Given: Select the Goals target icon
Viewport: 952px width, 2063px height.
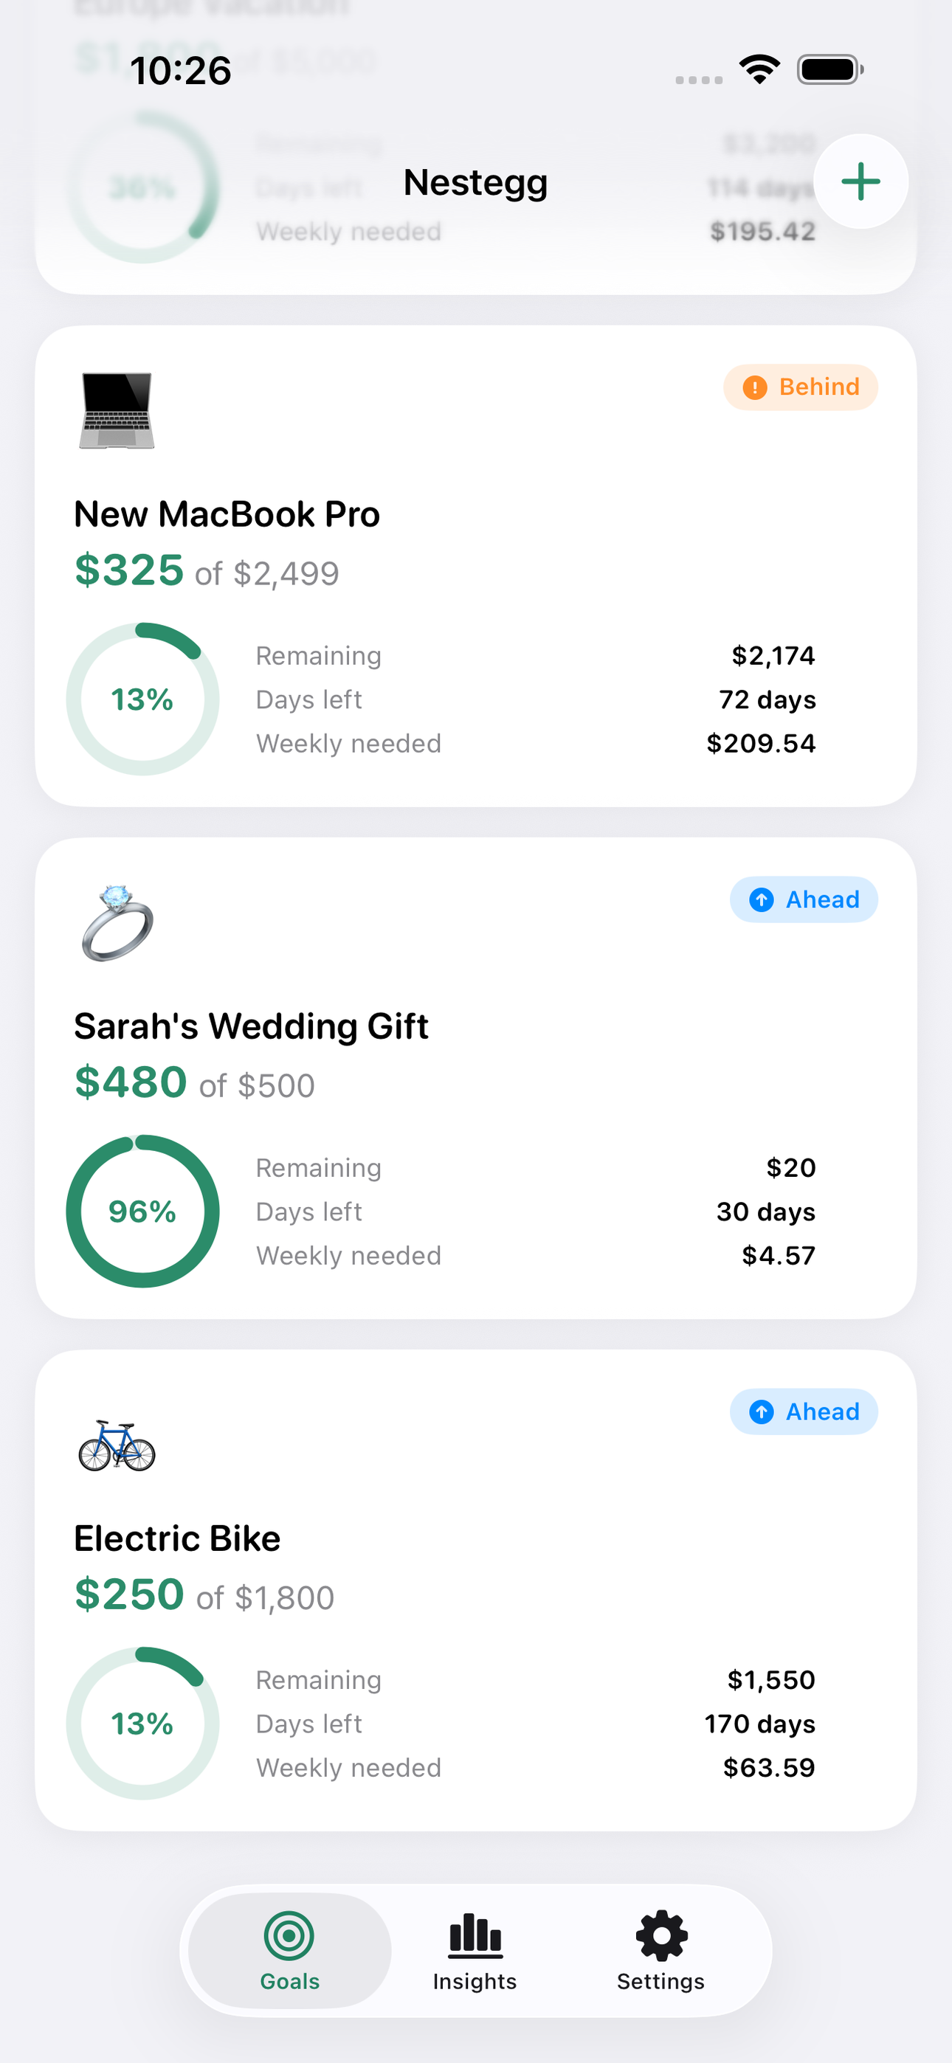Looking at the screenshot, I should [x=289, y=1935].
